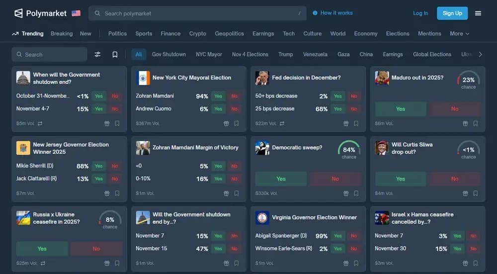This screenshot has height=274, width=497.
Task: Bookmark the Virginia Governor Election Winner card
Action: (x=356, y=263)
